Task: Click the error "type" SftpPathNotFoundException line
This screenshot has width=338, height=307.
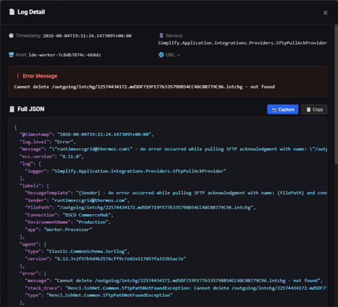Action: tap(99, 296)
